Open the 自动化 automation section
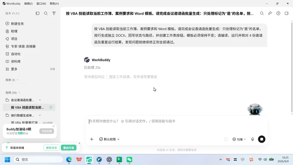The width and height of the screenshot is (293, 165). [13, 54]
